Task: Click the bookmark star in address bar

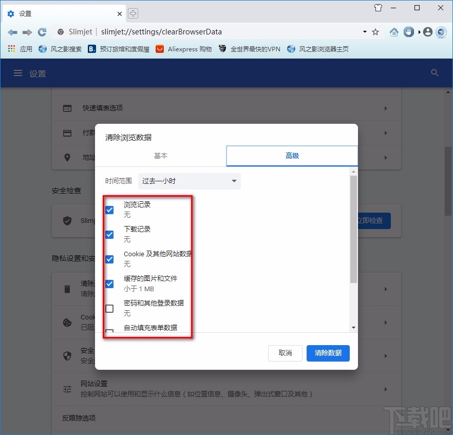Action: (375, 31)
